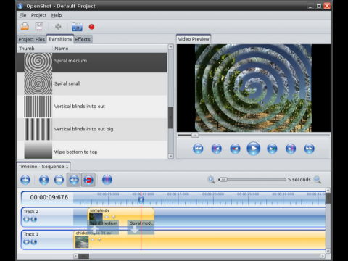Add a new track in timeline toolbar
348x261 pixels.
[x=25, y=180]
